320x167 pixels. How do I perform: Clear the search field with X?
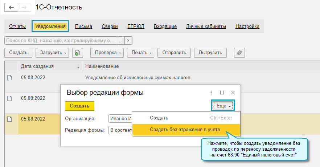click(128, 40)
